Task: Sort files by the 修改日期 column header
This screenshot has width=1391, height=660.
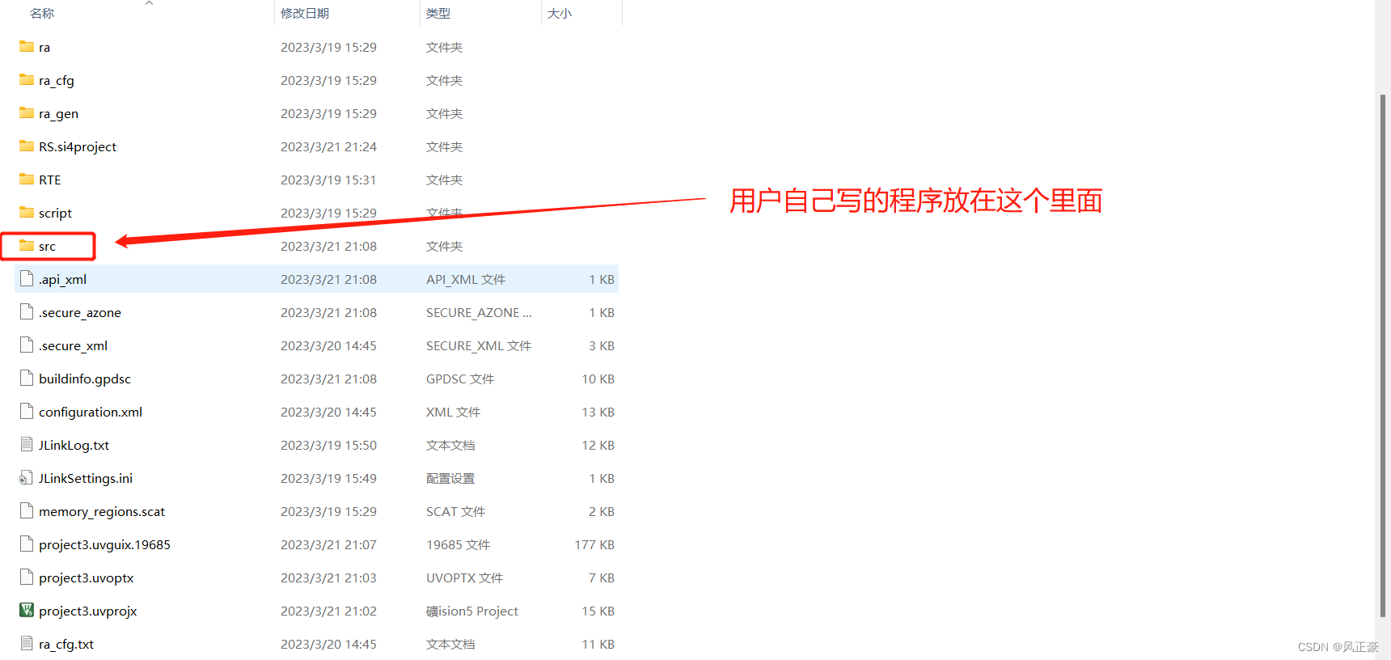Action: [x=305, y=14]
